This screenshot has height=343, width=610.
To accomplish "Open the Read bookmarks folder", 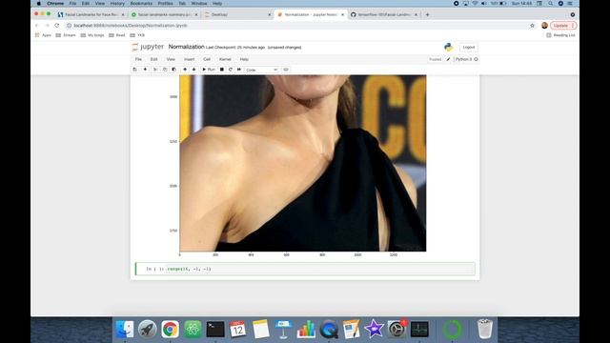I will coord(117,35).
